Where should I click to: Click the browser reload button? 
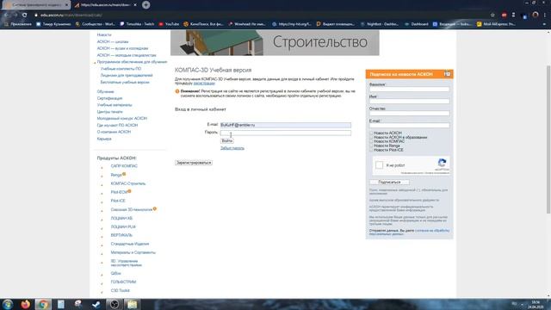(x=25, y=15)
